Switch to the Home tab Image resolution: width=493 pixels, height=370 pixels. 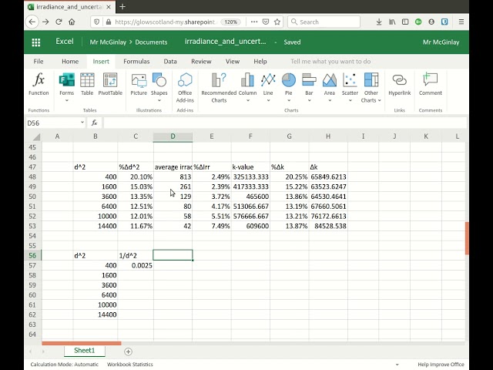click(70, 62)
